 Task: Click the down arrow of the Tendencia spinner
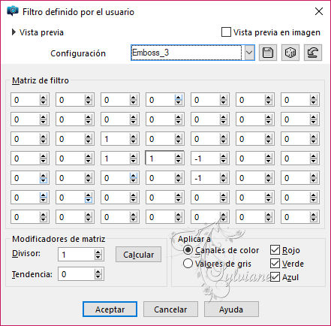(x=98, y=276)
